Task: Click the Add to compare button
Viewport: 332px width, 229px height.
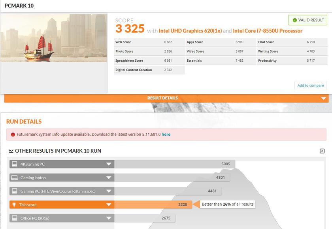Action: click(x=311, y=85)
